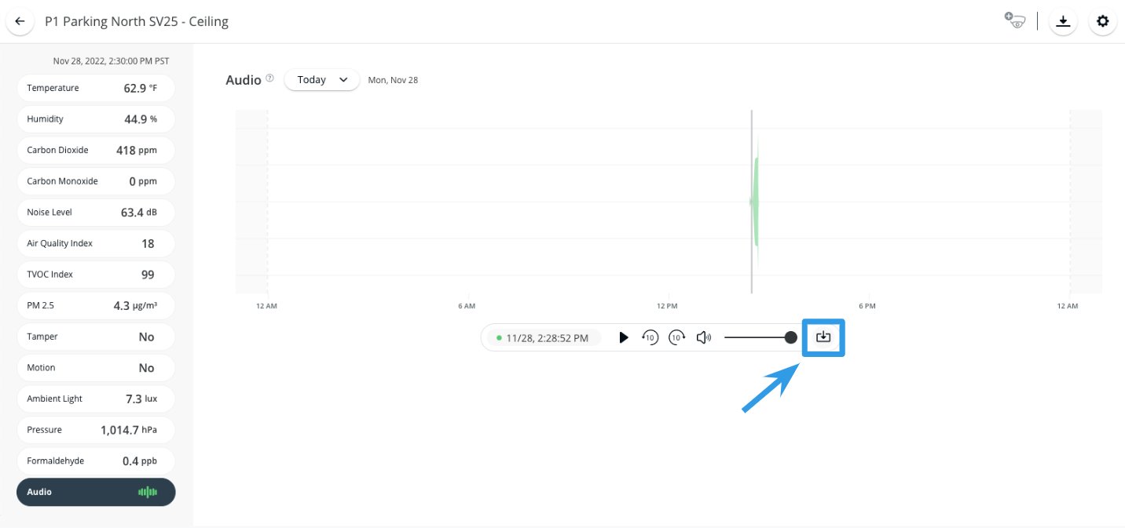Select the Temperature sensor reading
Viewport: 1125px width, 528px height.
coord(95,88)
